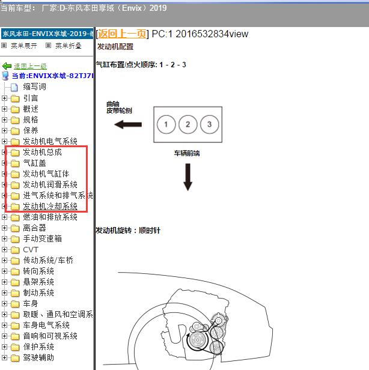Click the 悬架系统 folder icon
Image resolution: width=369 pixels, height=370 pixels.
click(15, 282)
